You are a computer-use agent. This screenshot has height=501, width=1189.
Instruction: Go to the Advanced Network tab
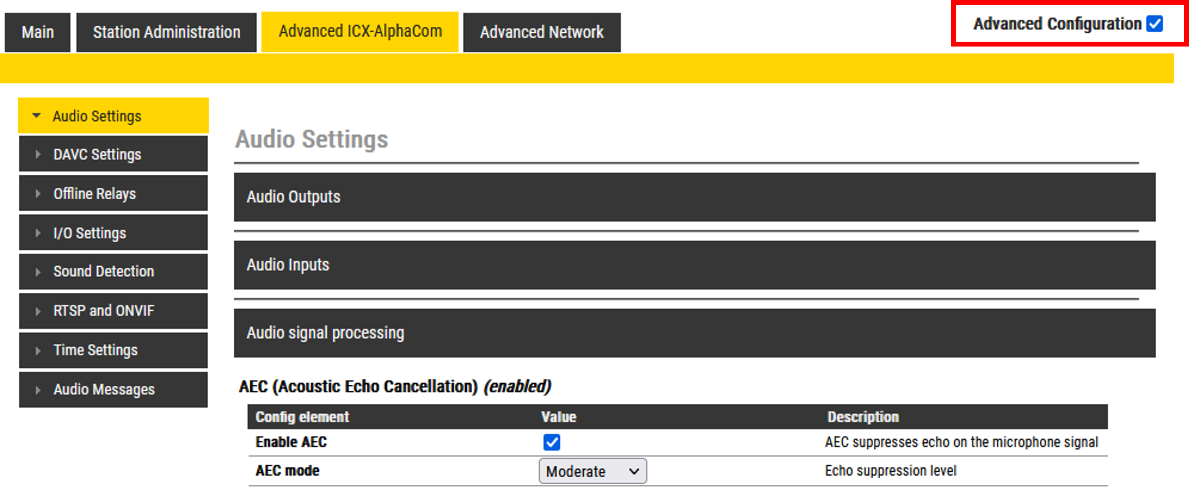(x=541, y=32)
